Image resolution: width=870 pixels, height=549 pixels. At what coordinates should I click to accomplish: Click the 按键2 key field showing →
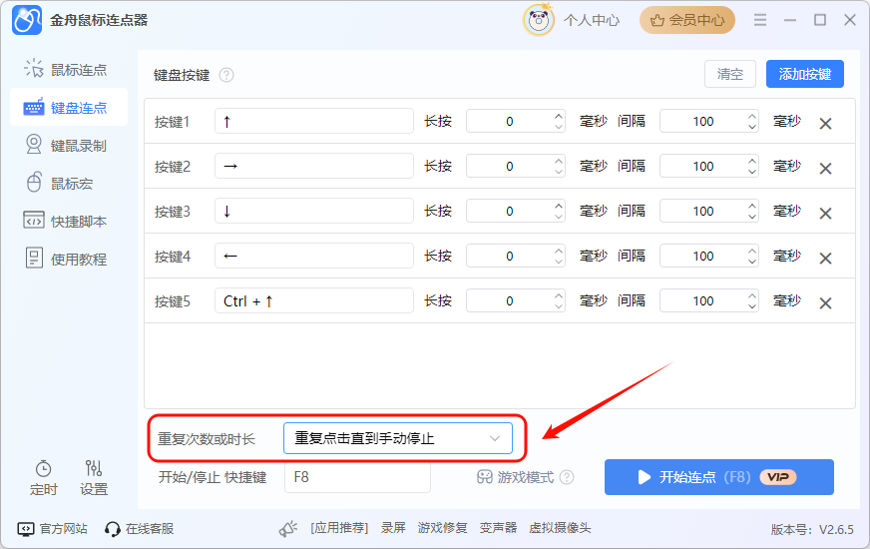point(314,166)
